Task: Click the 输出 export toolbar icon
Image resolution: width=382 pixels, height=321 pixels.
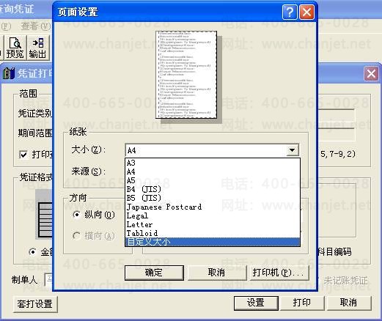Action: coord(38,48)
